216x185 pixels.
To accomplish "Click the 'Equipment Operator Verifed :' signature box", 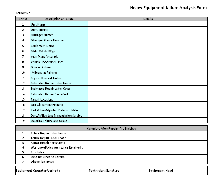I will (x=52, y=171).
